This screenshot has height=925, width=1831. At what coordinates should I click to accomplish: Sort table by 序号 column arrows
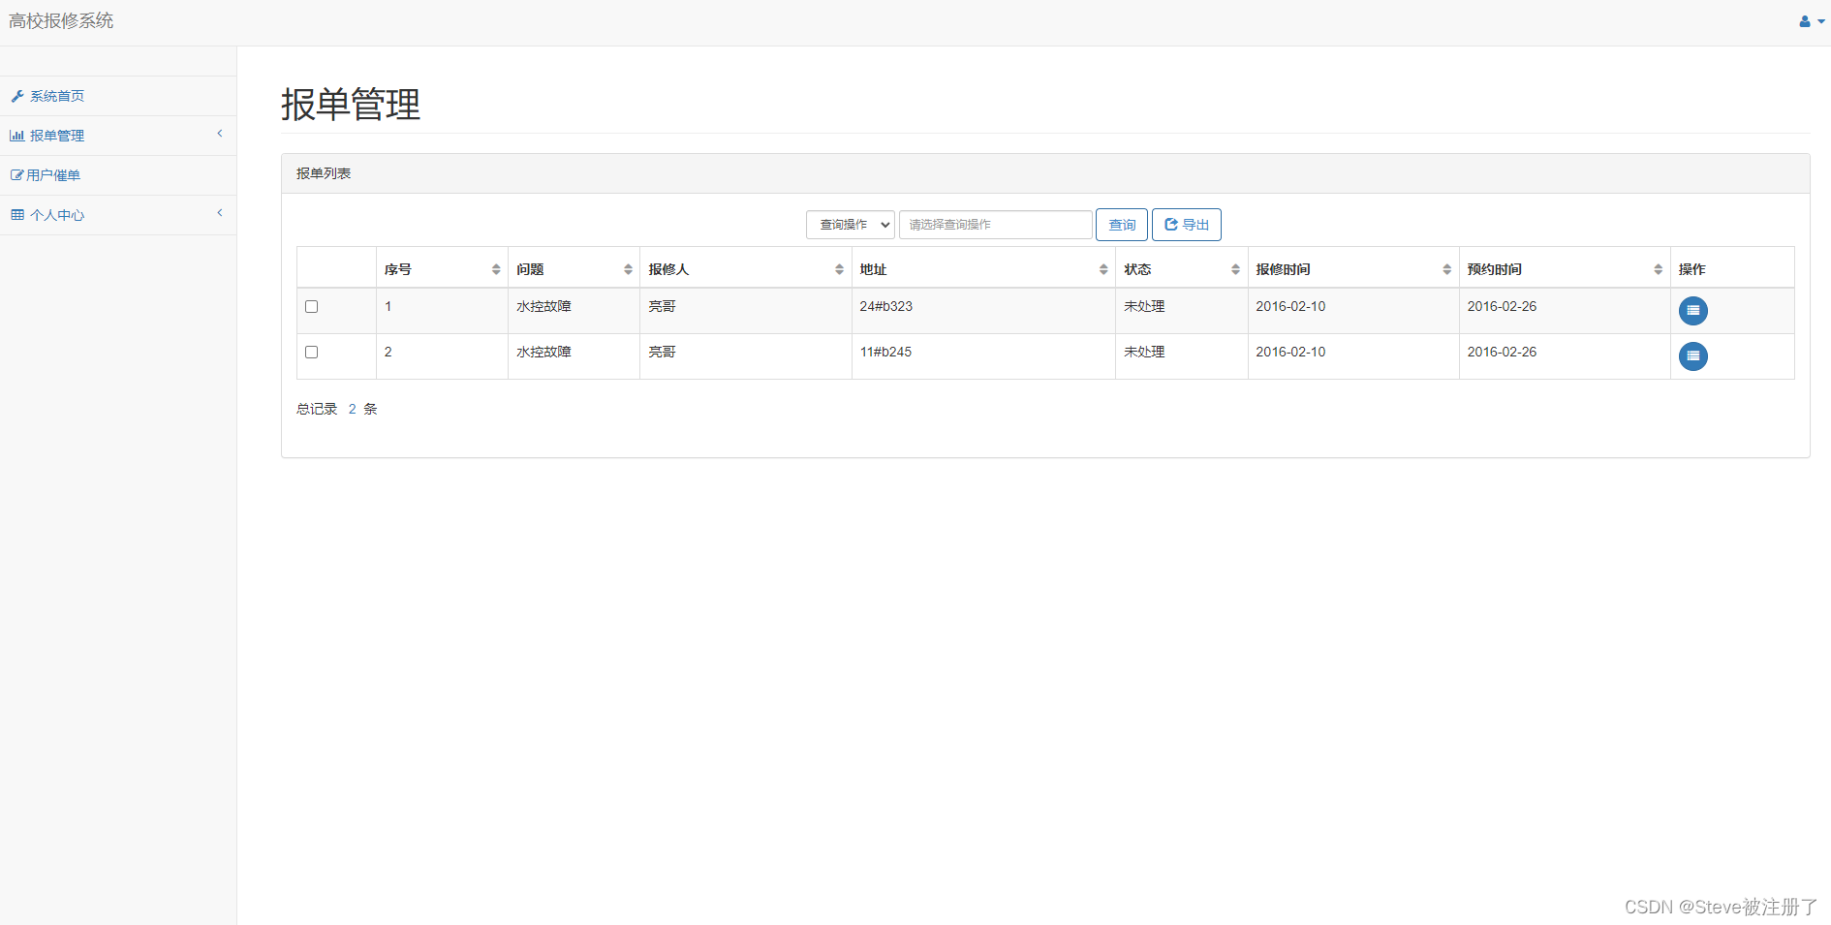pyautogui.click(x=496, y=269)
